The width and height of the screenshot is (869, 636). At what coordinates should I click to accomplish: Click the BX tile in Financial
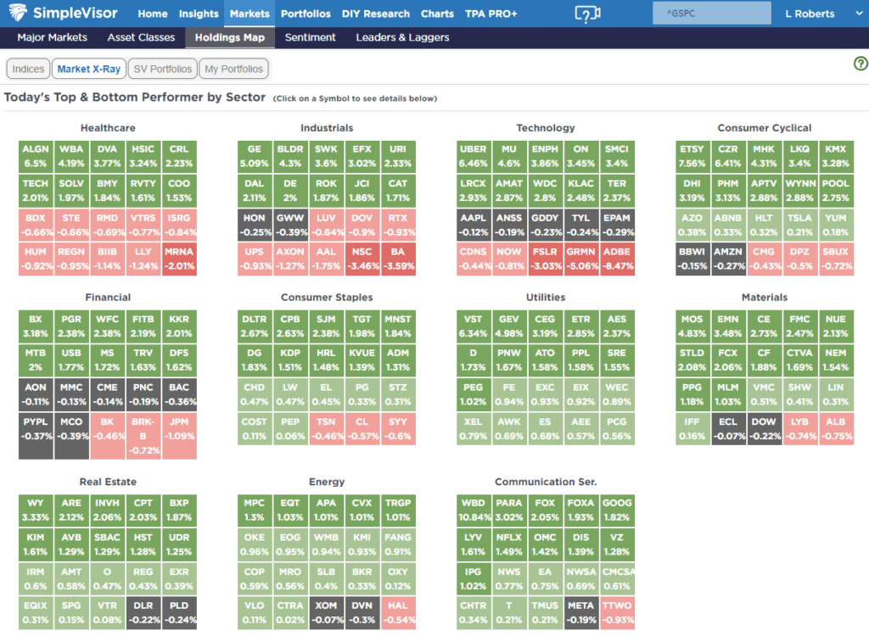pos(36,326)
